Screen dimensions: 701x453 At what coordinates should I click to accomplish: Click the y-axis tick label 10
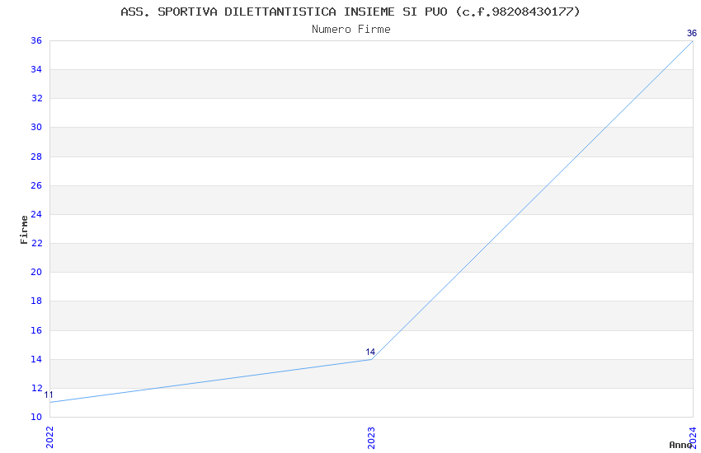[x=36, y=417]
